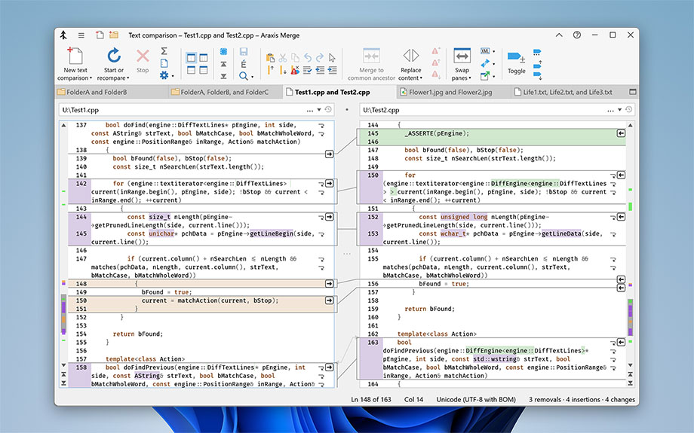This screenshot has height=433, width=694.
Task: Click the next bookmark down-arrow icon
Action: 537,76
